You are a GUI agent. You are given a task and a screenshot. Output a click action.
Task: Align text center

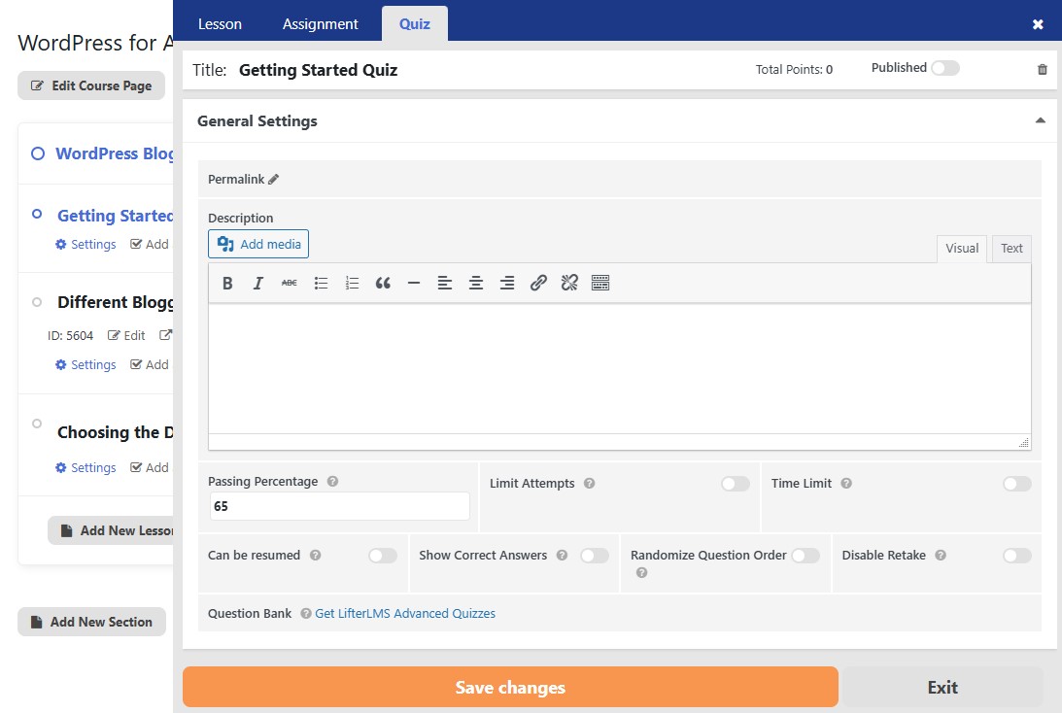click(476, 283)
